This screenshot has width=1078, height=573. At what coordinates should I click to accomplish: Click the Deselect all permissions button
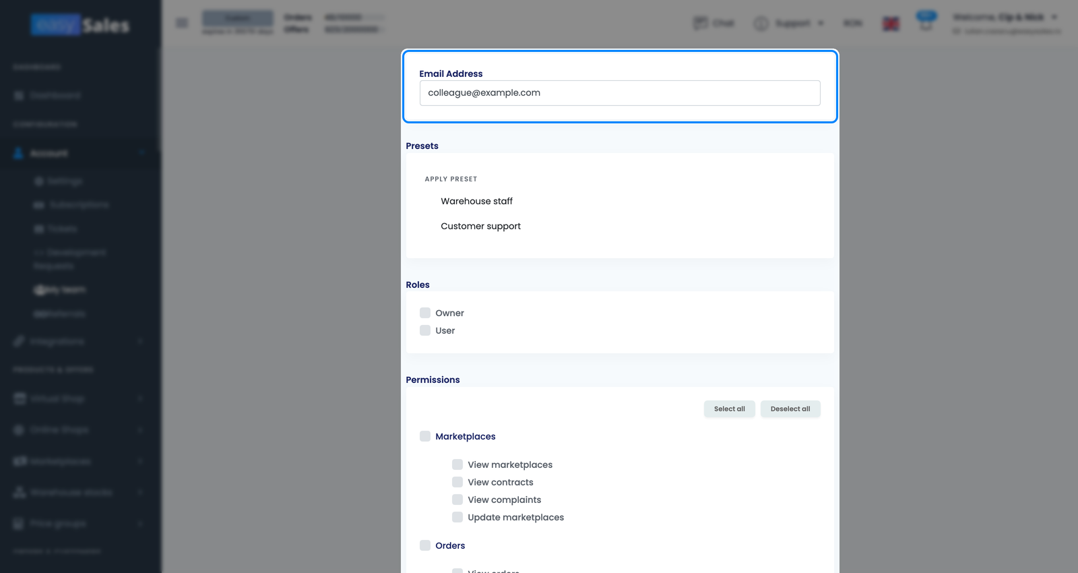pos(790,409)
